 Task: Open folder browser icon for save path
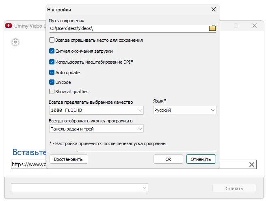(212, 28)
